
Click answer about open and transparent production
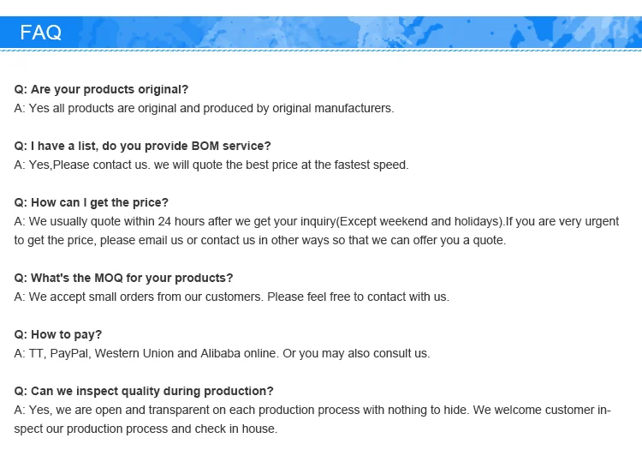click(x=312, y=410)
